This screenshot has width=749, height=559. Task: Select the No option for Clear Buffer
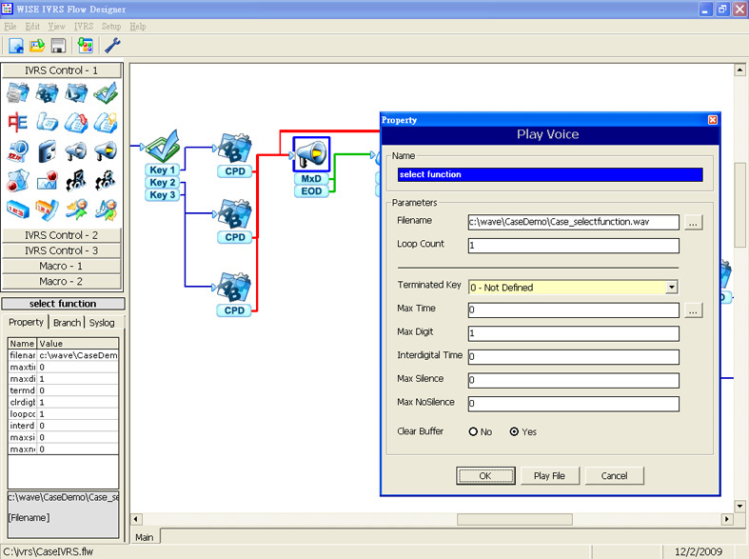point(473,431)
